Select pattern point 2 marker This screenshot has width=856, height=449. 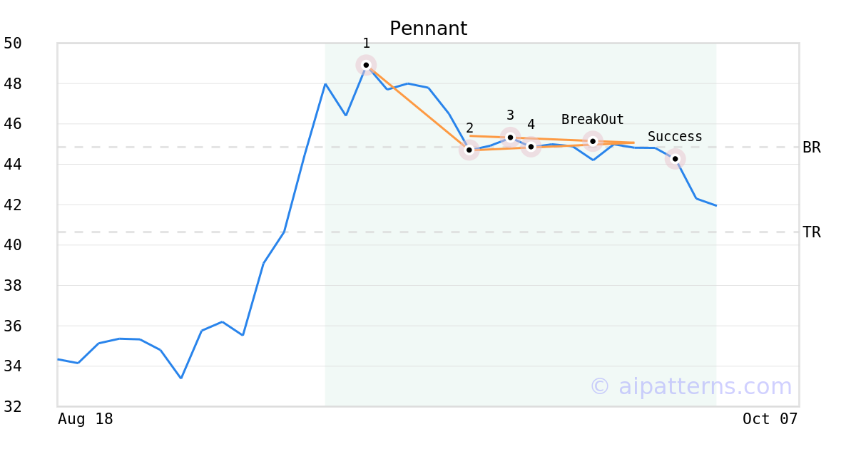click(469, 150)
